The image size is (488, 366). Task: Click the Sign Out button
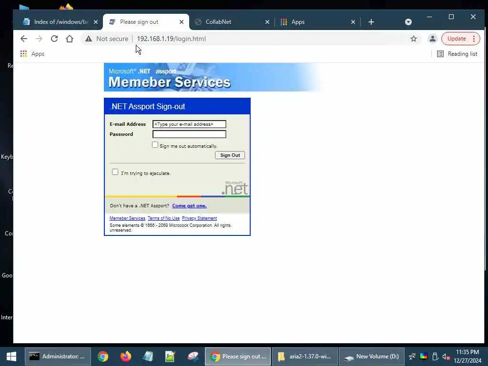230,155
